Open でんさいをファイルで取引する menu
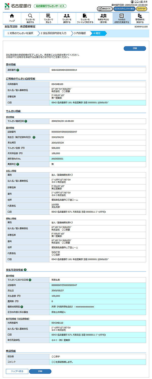The width and height of the screenshot is (152, 379). pyautogui.click(x=85, y=18)
